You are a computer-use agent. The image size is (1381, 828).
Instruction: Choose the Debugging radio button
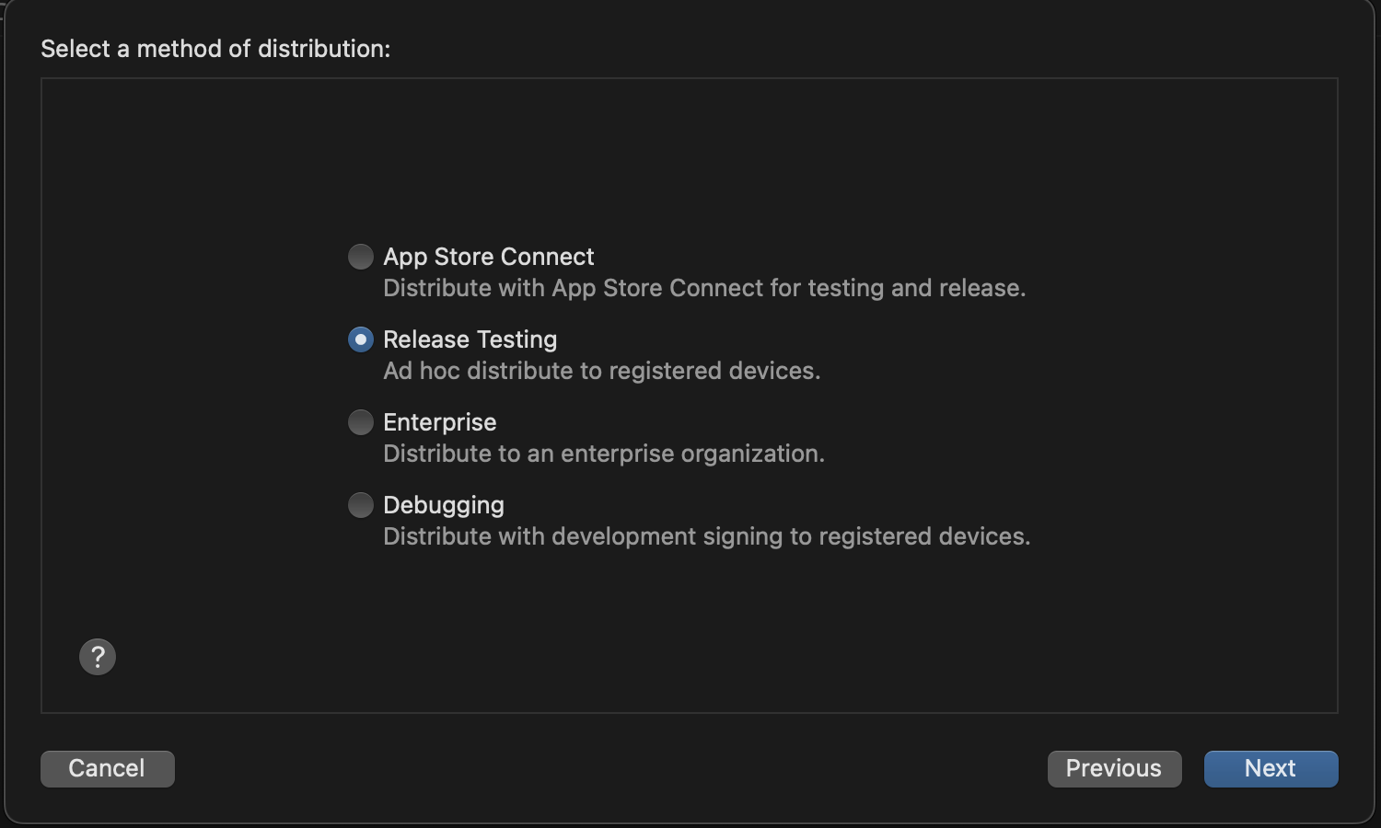[361, 505]
